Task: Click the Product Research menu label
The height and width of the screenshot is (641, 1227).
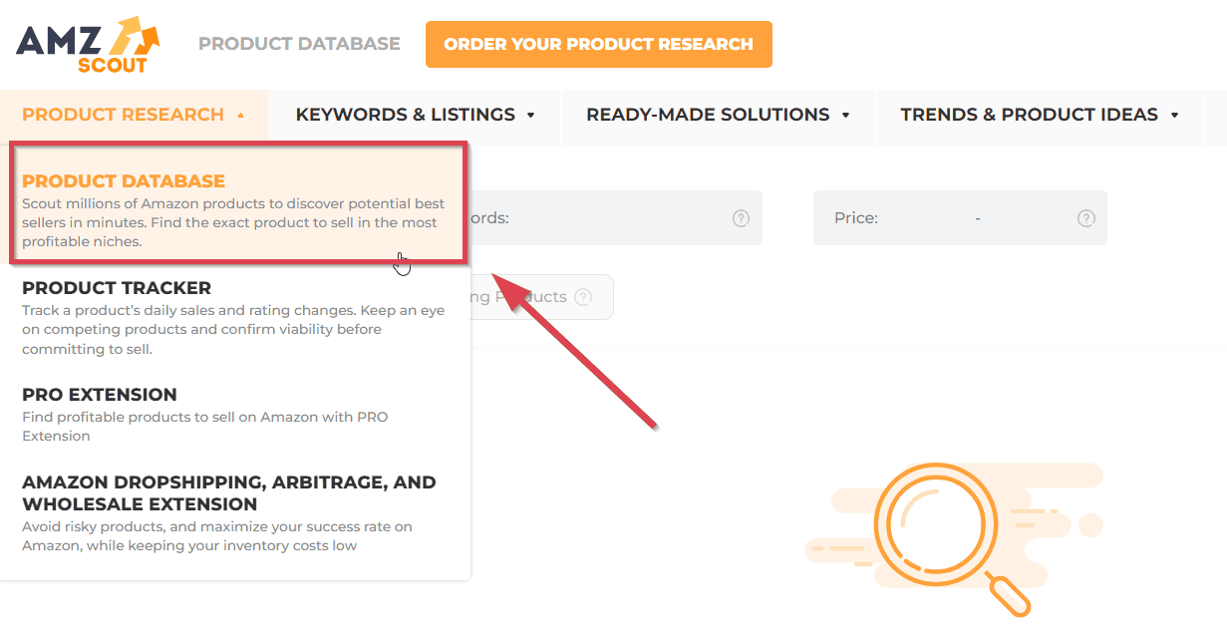Action: [123, 115]
